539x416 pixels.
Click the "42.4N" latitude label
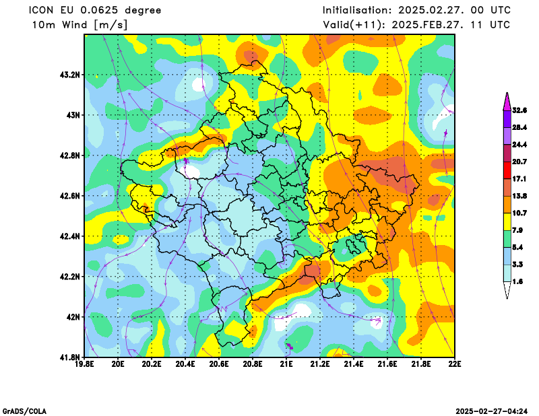(70, 236)
